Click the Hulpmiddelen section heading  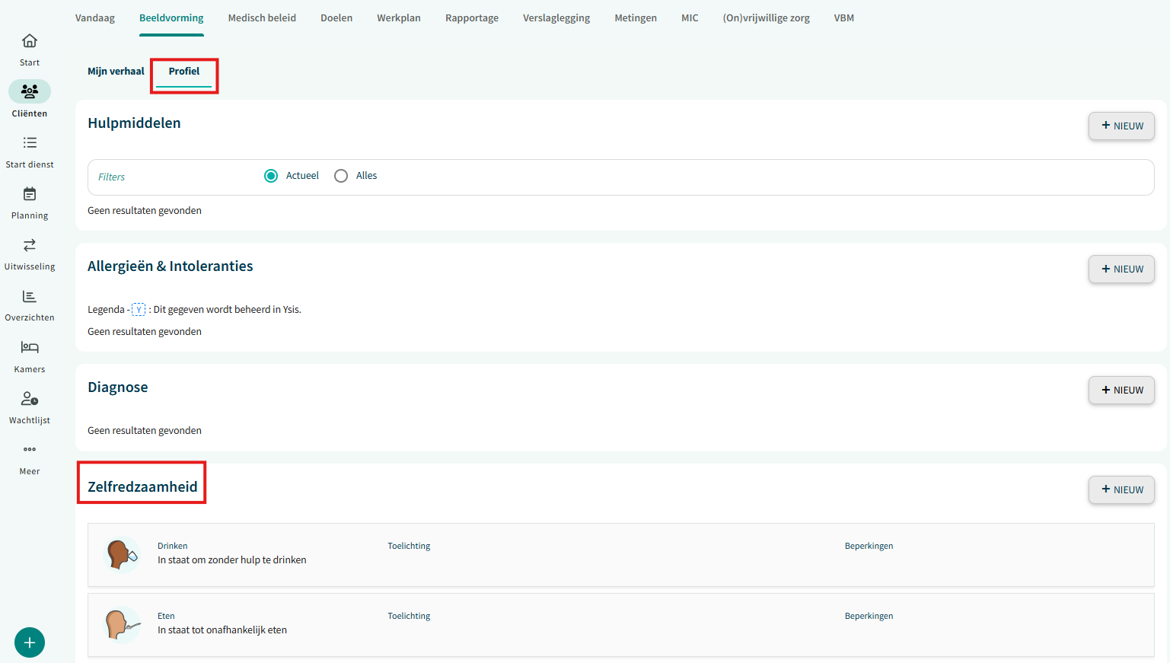click(134, 123)
